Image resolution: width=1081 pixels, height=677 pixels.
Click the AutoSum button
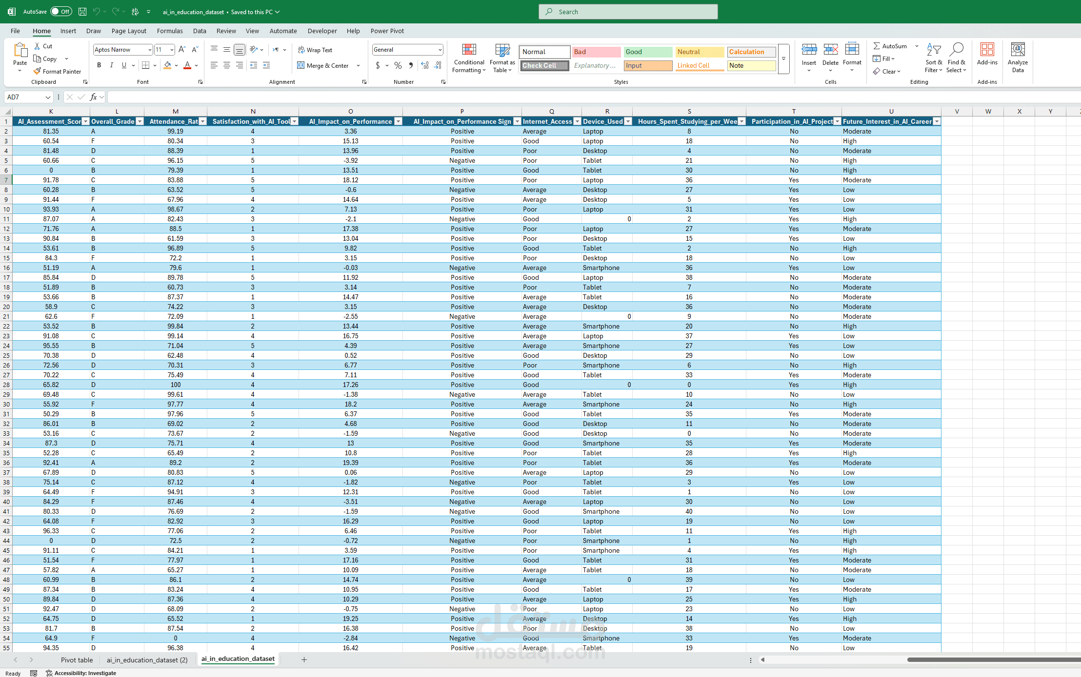click(890, 46)
